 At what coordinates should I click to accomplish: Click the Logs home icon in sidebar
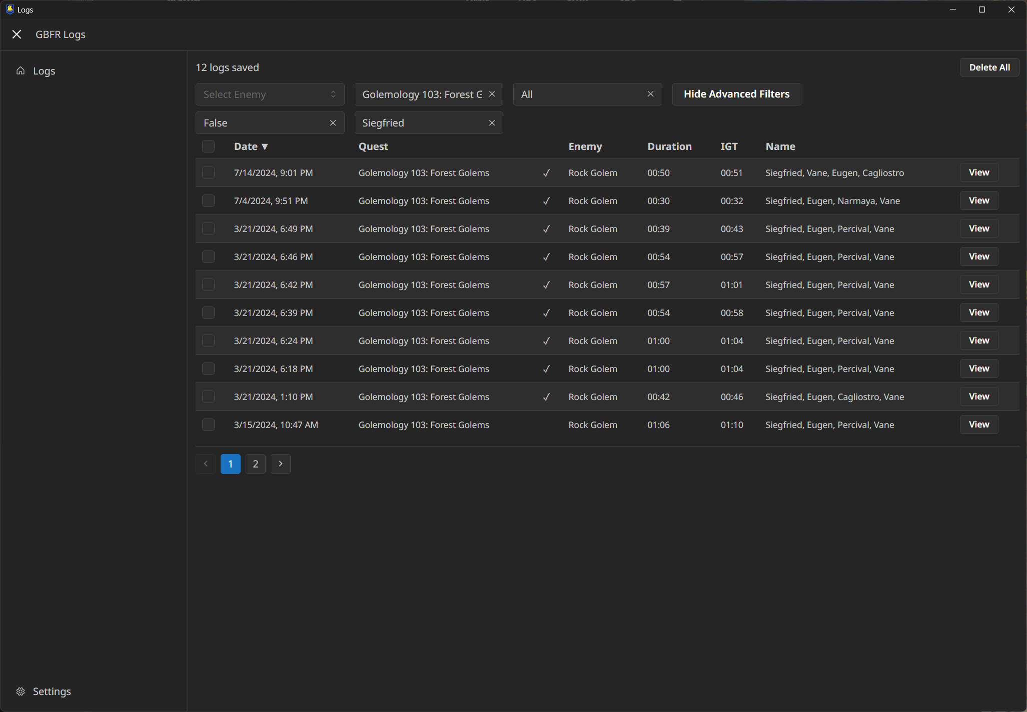click(x=21, y=70)
